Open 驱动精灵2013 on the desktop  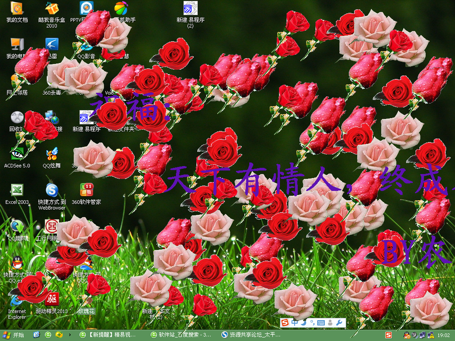pyautogui.click(x=52, y=299)
